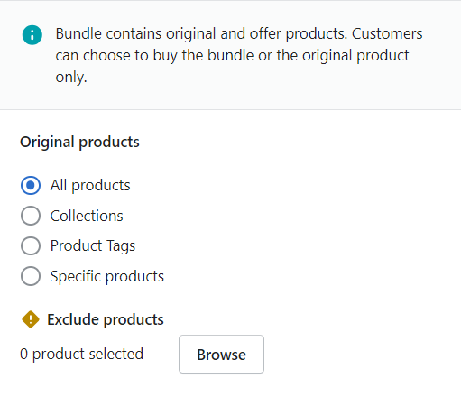Image resolution: width=461 pixels, height=406 pixels.
Task: Click the "Exclude products" heading text
Action: coord(106,319)
